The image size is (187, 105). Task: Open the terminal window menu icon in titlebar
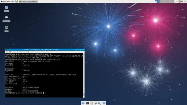click(6, 50)
